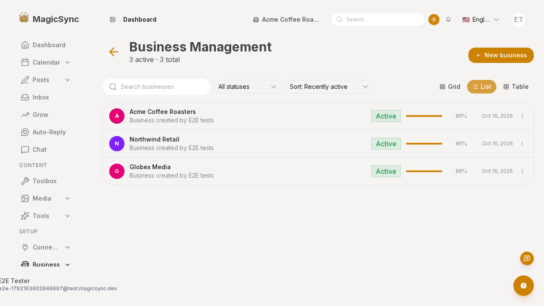Click the Media image icon

(25, 198)
